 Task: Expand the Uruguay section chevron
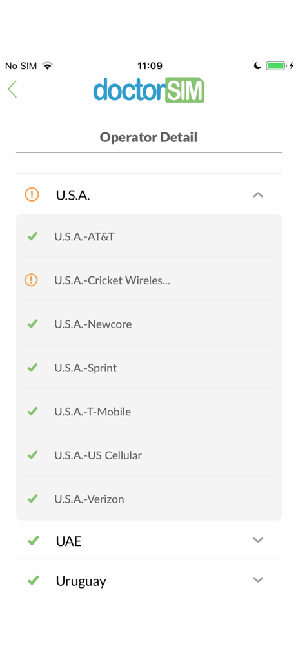(258, 579)
